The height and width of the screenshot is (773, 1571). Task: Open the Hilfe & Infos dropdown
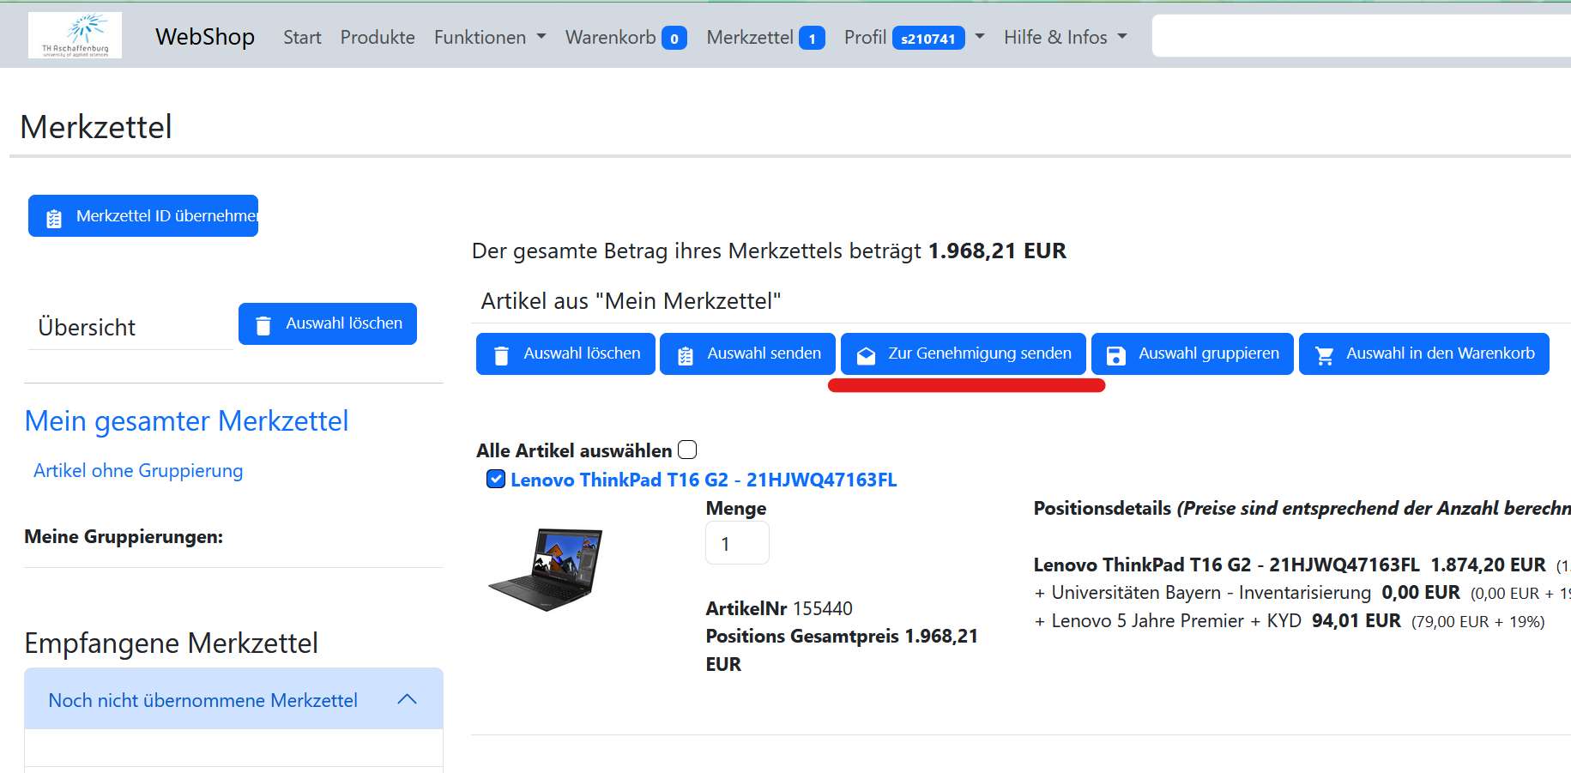click(1065, 37)
